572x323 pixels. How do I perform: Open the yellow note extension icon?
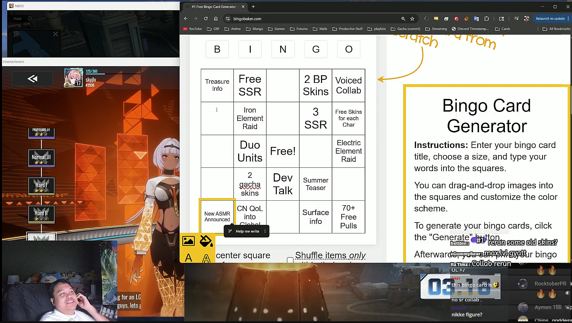point(436,19)
